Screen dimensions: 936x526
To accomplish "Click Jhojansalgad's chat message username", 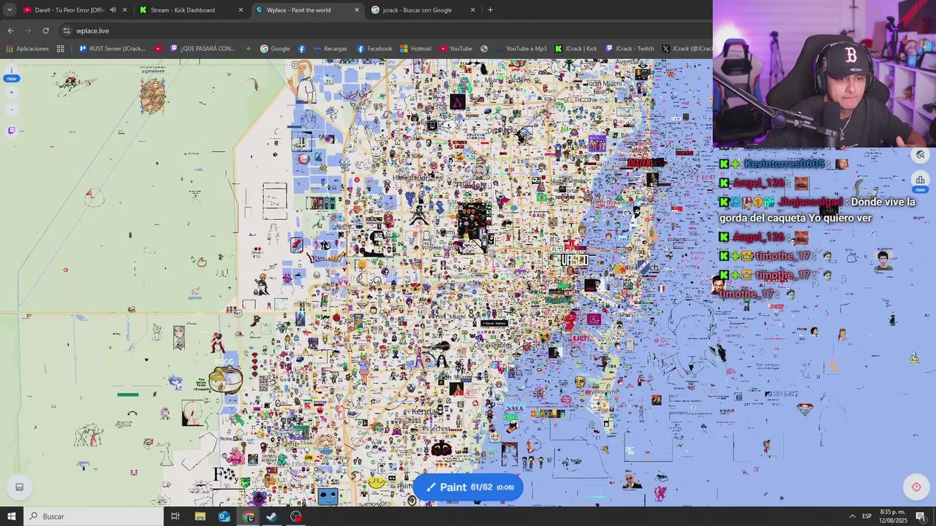I will [809, 202].
